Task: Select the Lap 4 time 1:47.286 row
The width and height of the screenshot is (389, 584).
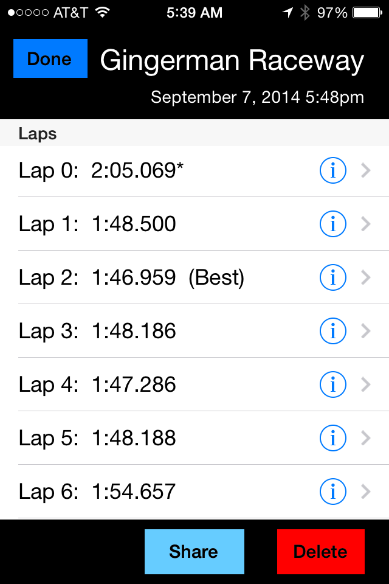Action: (x=134, y=385)
